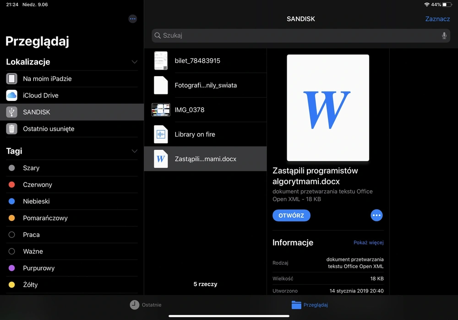Collapse the Tagi section

tap(134, 151)
